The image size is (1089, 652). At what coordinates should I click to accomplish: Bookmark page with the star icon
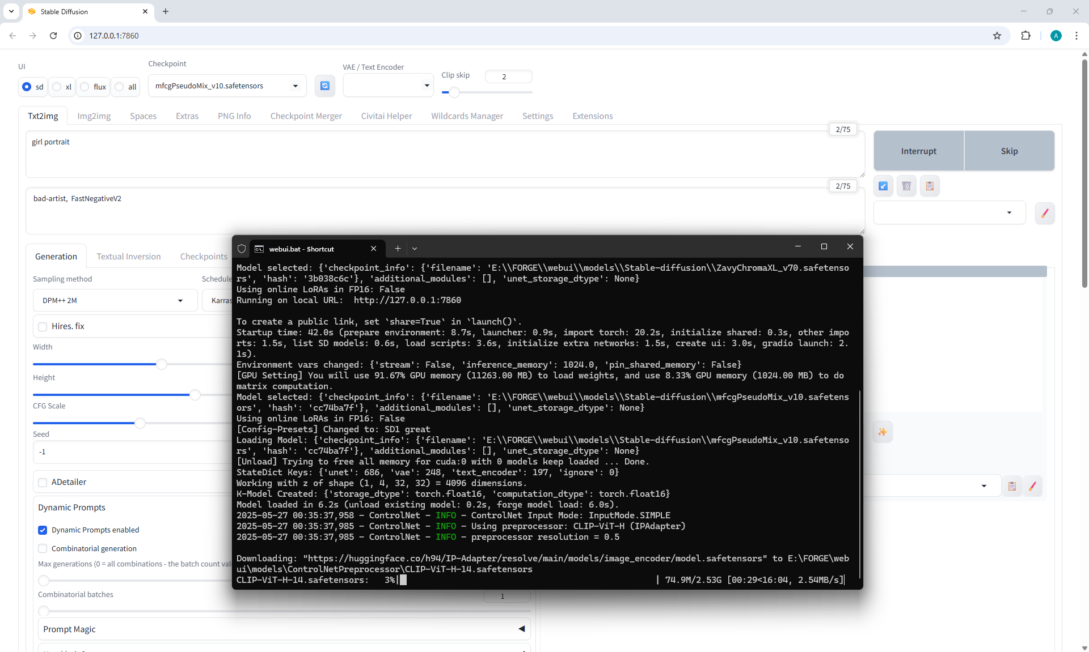[x=997, y=36]
